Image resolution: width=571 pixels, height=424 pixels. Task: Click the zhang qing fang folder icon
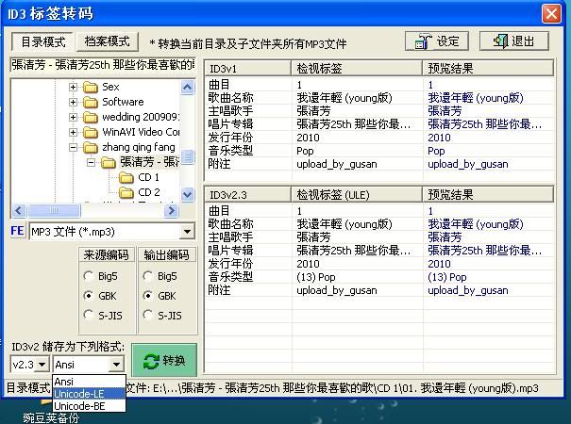91,148
